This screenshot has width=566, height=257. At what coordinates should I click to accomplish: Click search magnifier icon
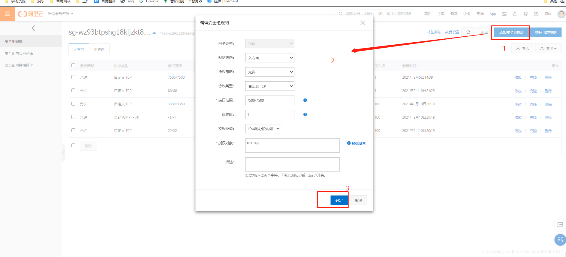pos(340,14)
